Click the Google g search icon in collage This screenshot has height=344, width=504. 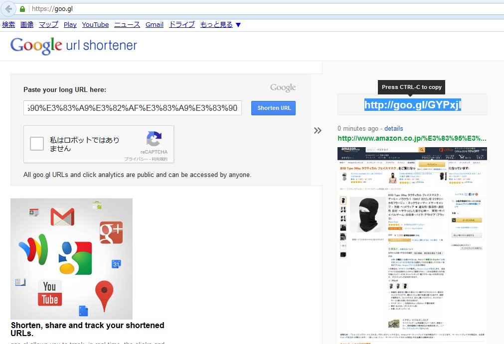(75, 258)
